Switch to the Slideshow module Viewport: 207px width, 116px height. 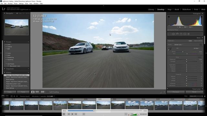point(186,9)
